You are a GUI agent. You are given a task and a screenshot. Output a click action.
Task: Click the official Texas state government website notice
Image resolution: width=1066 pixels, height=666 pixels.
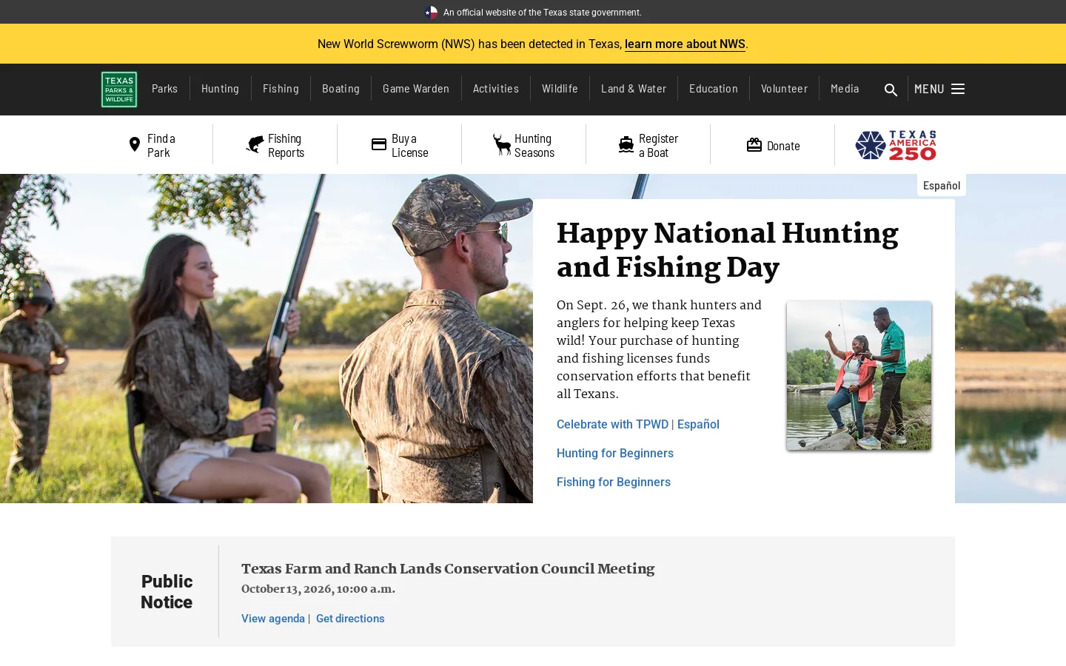(543, 13)
